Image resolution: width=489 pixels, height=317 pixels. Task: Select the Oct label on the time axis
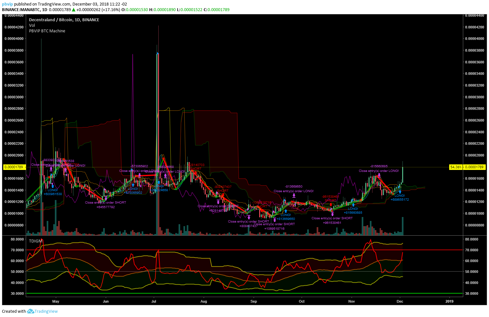302,301
